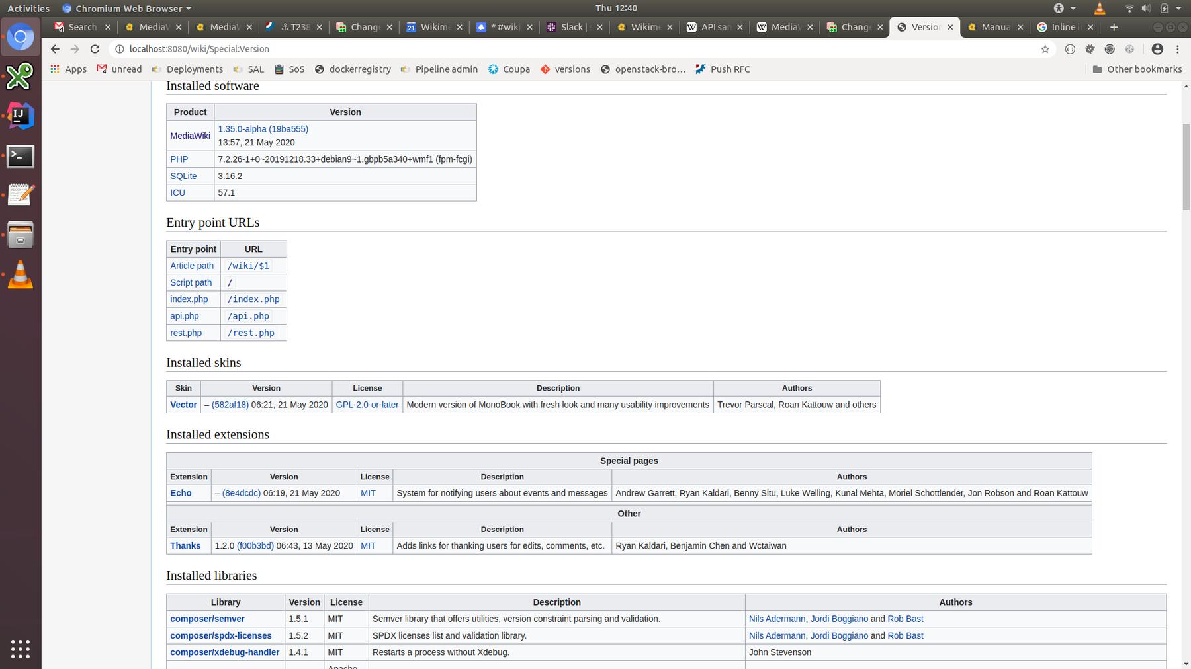This screenshot has height=669, width=1191.
Task: Launch Chromium from the Ubuntu dock
Action: (20, 37)
